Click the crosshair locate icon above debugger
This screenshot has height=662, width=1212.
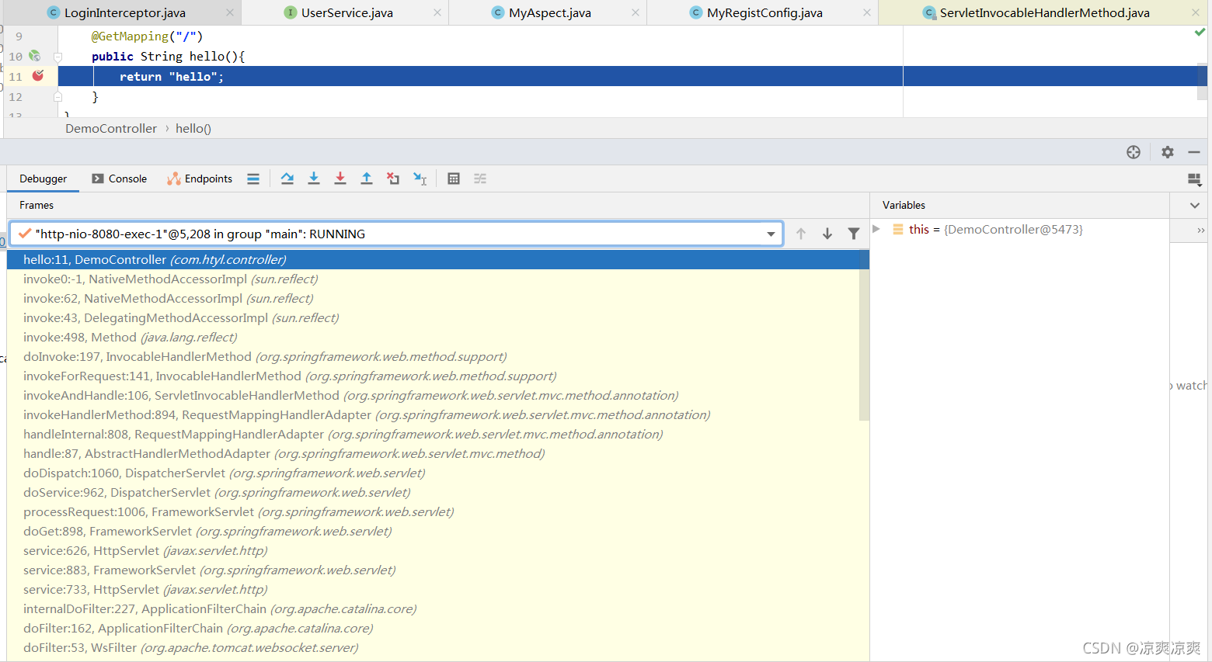(1134, 152)
